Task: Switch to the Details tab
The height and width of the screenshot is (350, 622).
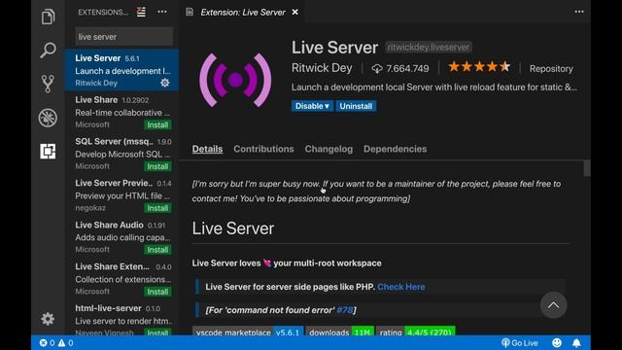Action: click(207, 149)
